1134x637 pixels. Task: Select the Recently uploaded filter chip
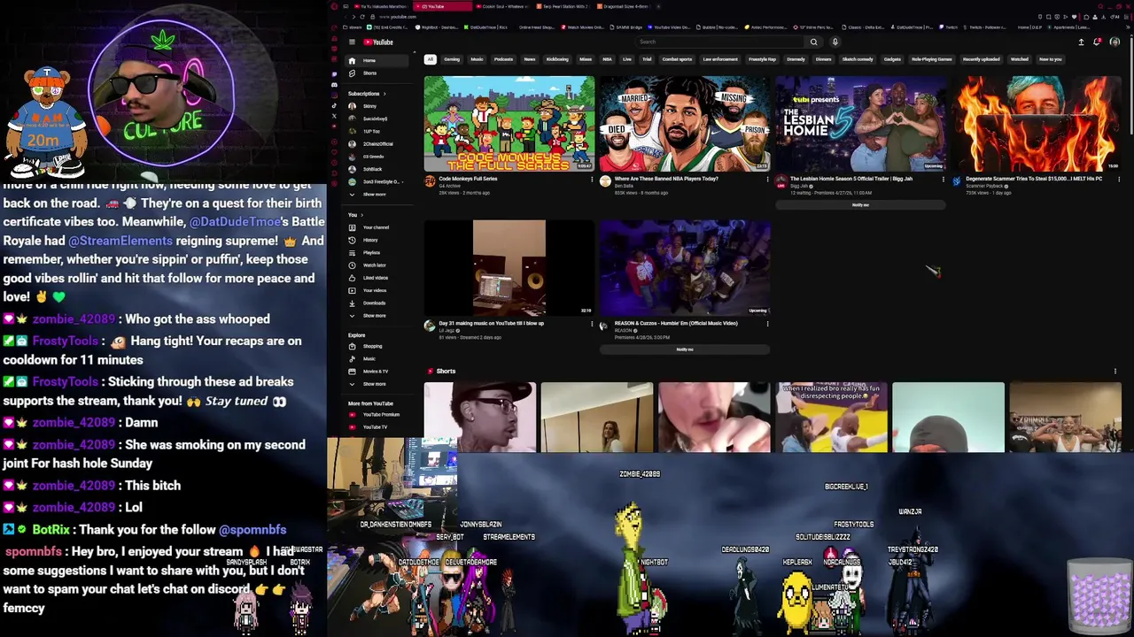(x=982, y=59)
